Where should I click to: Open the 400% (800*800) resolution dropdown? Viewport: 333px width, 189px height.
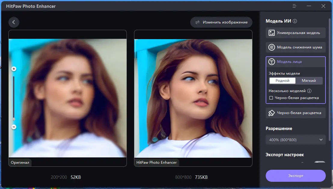[296, 140]
